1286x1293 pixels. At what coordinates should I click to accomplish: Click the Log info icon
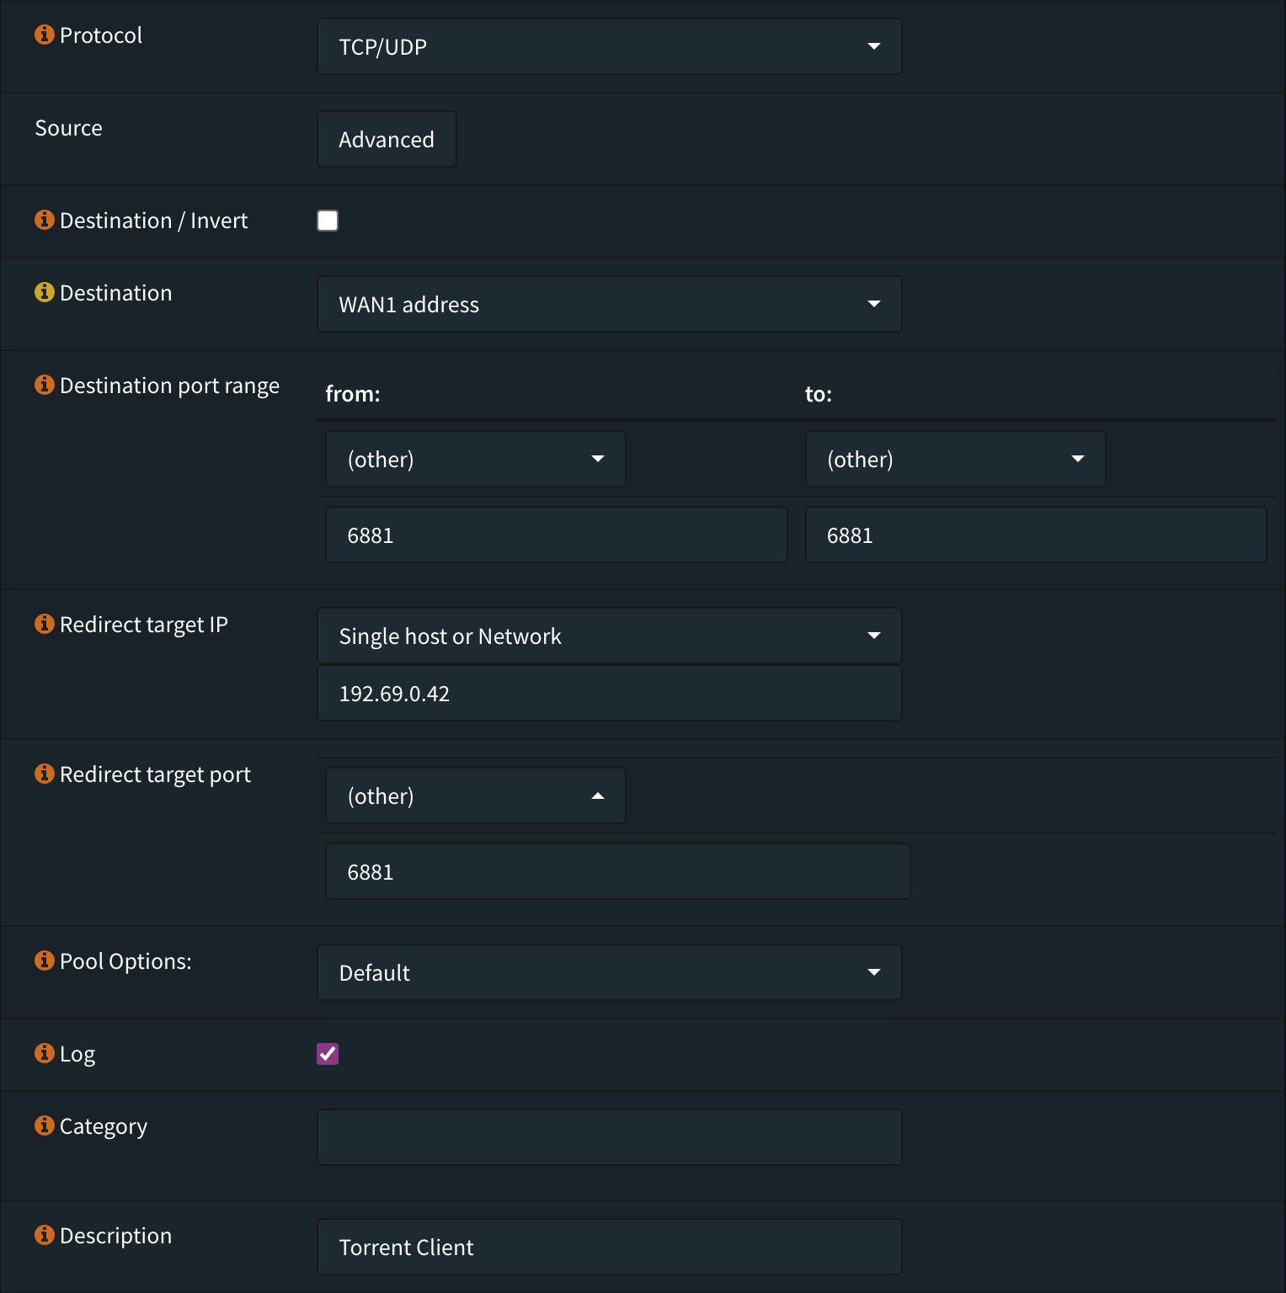[45, 1052]
